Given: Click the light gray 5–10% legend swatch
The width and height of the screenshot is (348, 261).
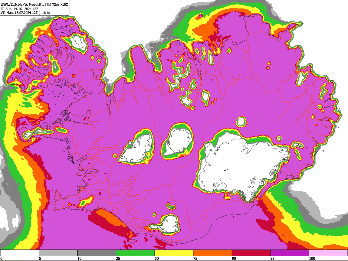Looking at the screenshot, I should [58, 253].
